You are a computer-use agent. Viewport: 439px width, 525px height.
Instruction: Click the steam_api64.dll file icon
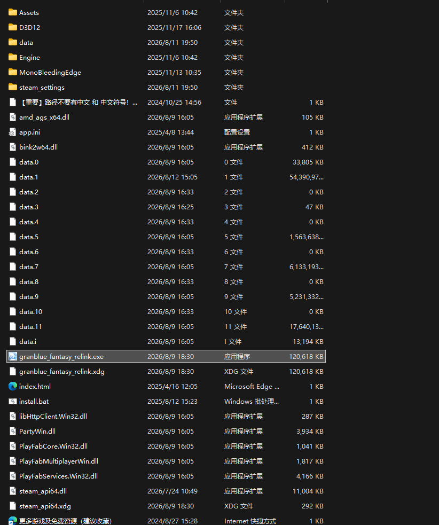13,491
